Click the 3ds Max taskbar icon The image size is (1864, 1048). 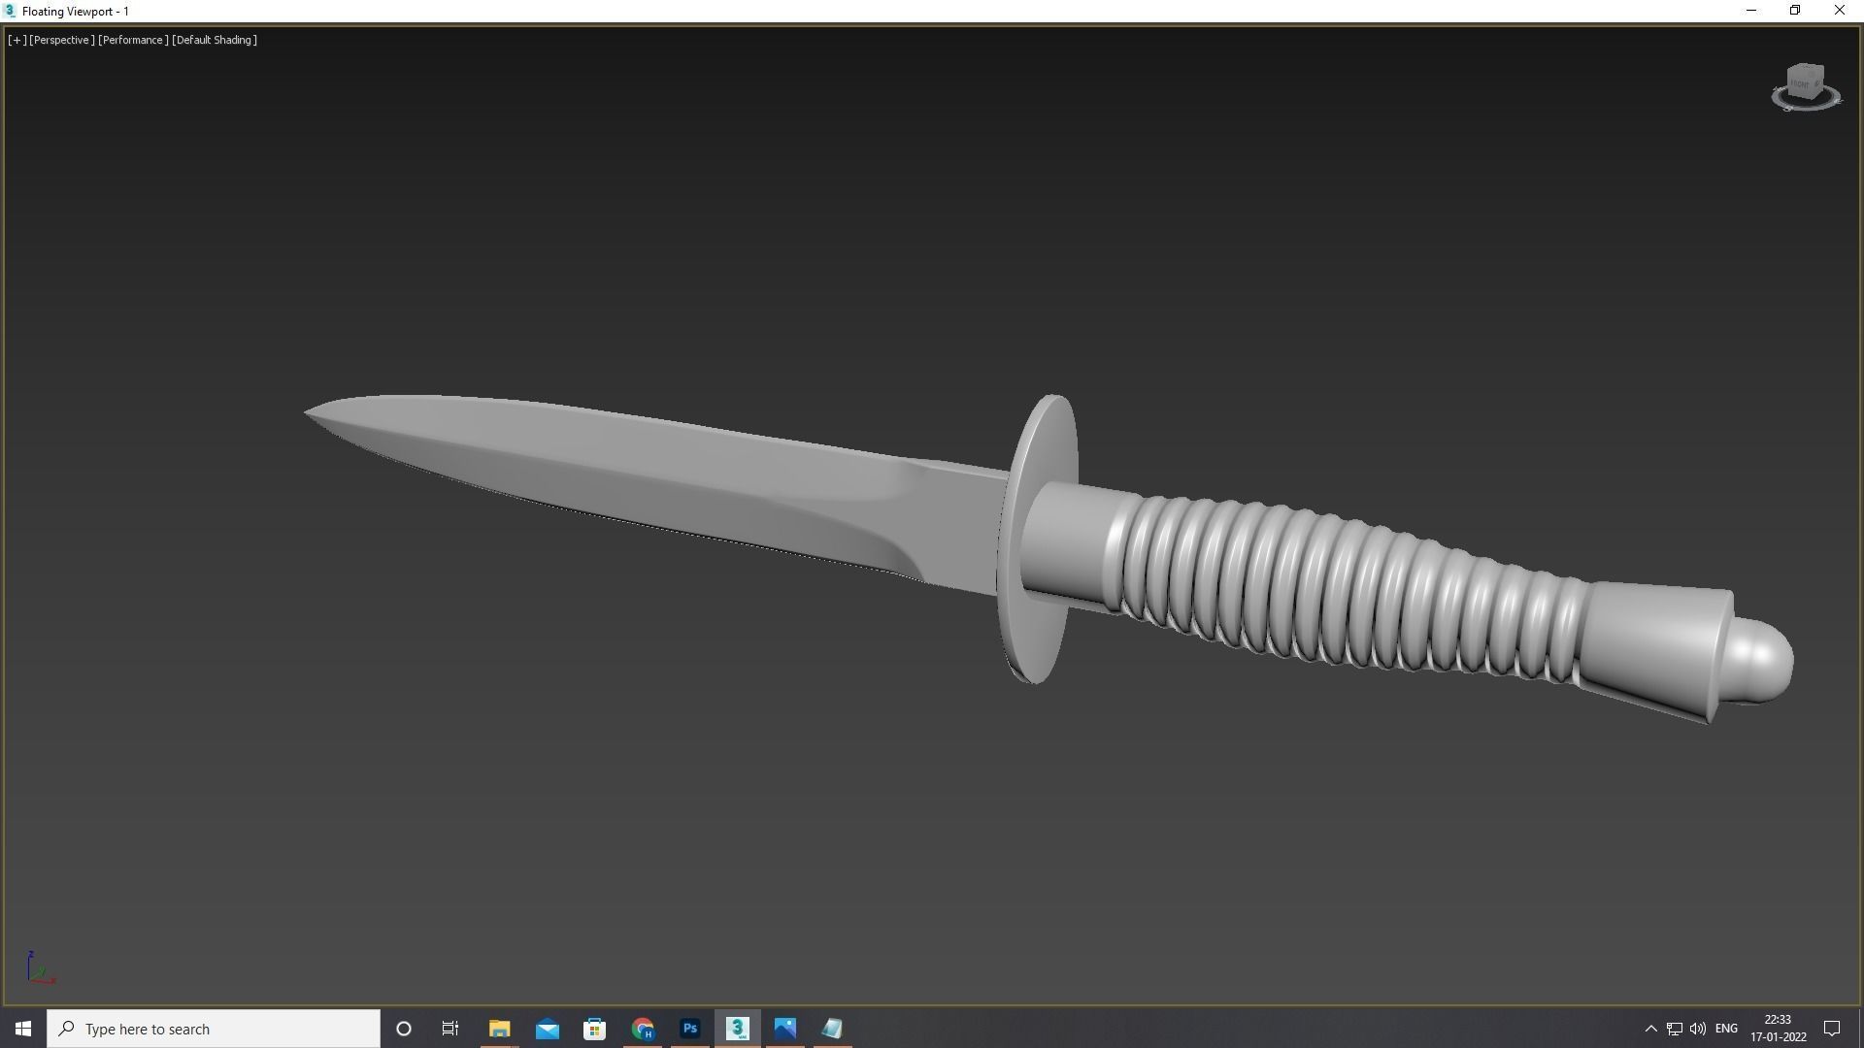point(738,1029)
